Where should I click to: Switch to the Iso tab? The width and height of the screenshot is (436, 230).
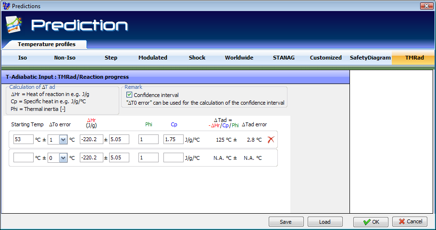23,58
